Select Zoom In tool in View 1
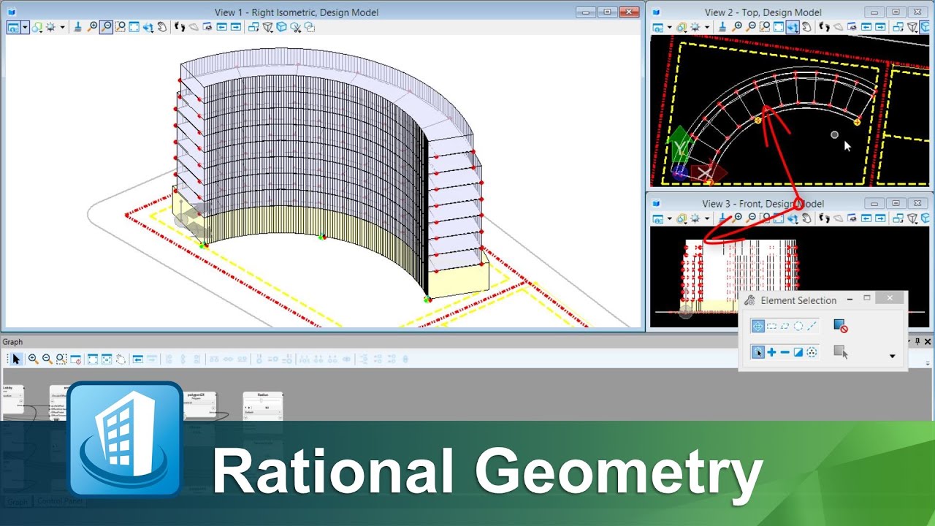 92,27
